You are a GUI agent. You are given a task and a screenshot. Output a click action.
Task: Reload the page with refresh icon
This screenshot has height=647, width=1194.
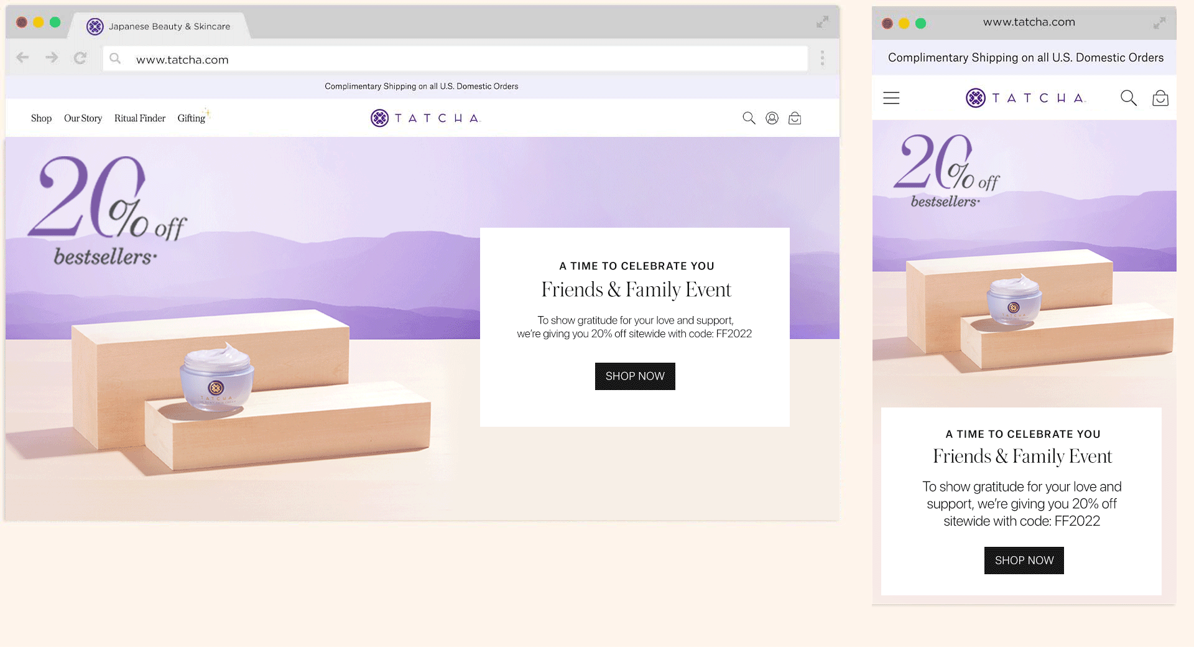coord(80,58)
